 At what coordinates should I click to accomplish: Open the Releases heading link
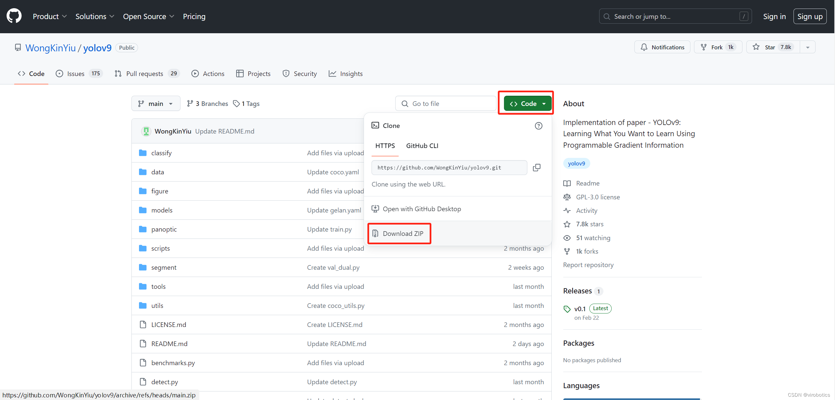577,291
